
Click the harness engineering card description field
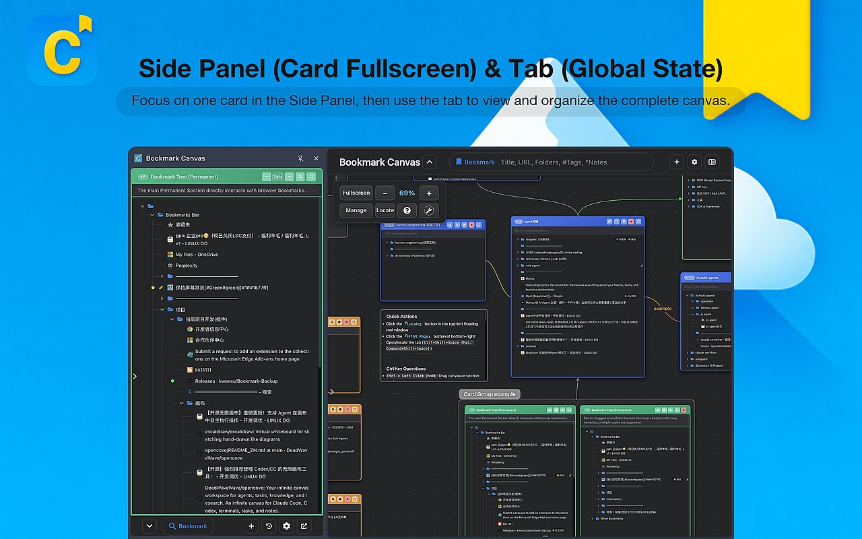click(x=433, y=233)
